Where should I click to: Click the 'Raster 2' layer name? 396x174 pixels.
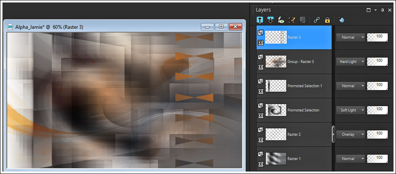click(294, 135)
